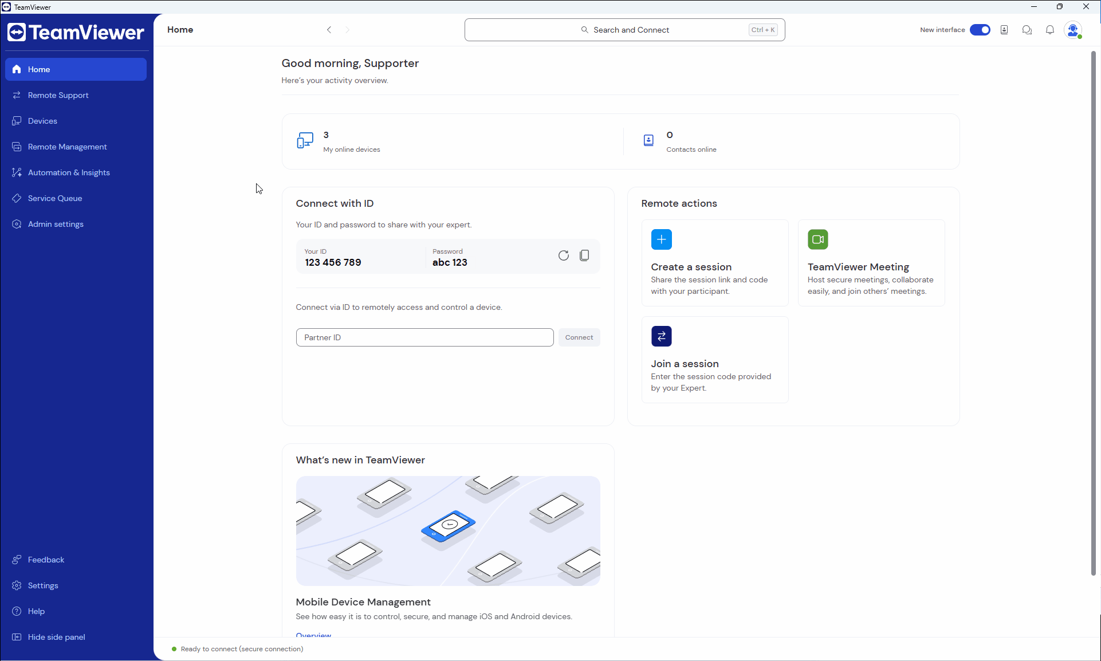Click the Remote Management icon
1101x661 pixels.
pyautogui.click(x=17, y=147)
